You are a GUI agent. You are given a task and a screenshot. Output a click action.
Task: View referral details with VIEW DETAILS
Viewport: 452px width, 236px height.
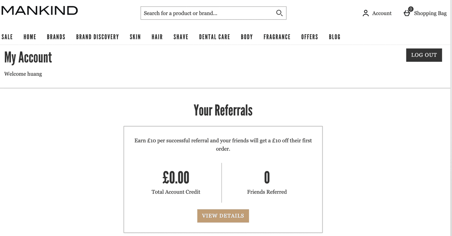(223, 216)
